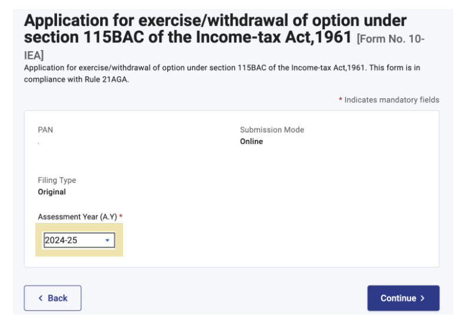Click the Rule 21AGA compliance description text
This screenshot has width=464, height=323.
tap(221, 74)
